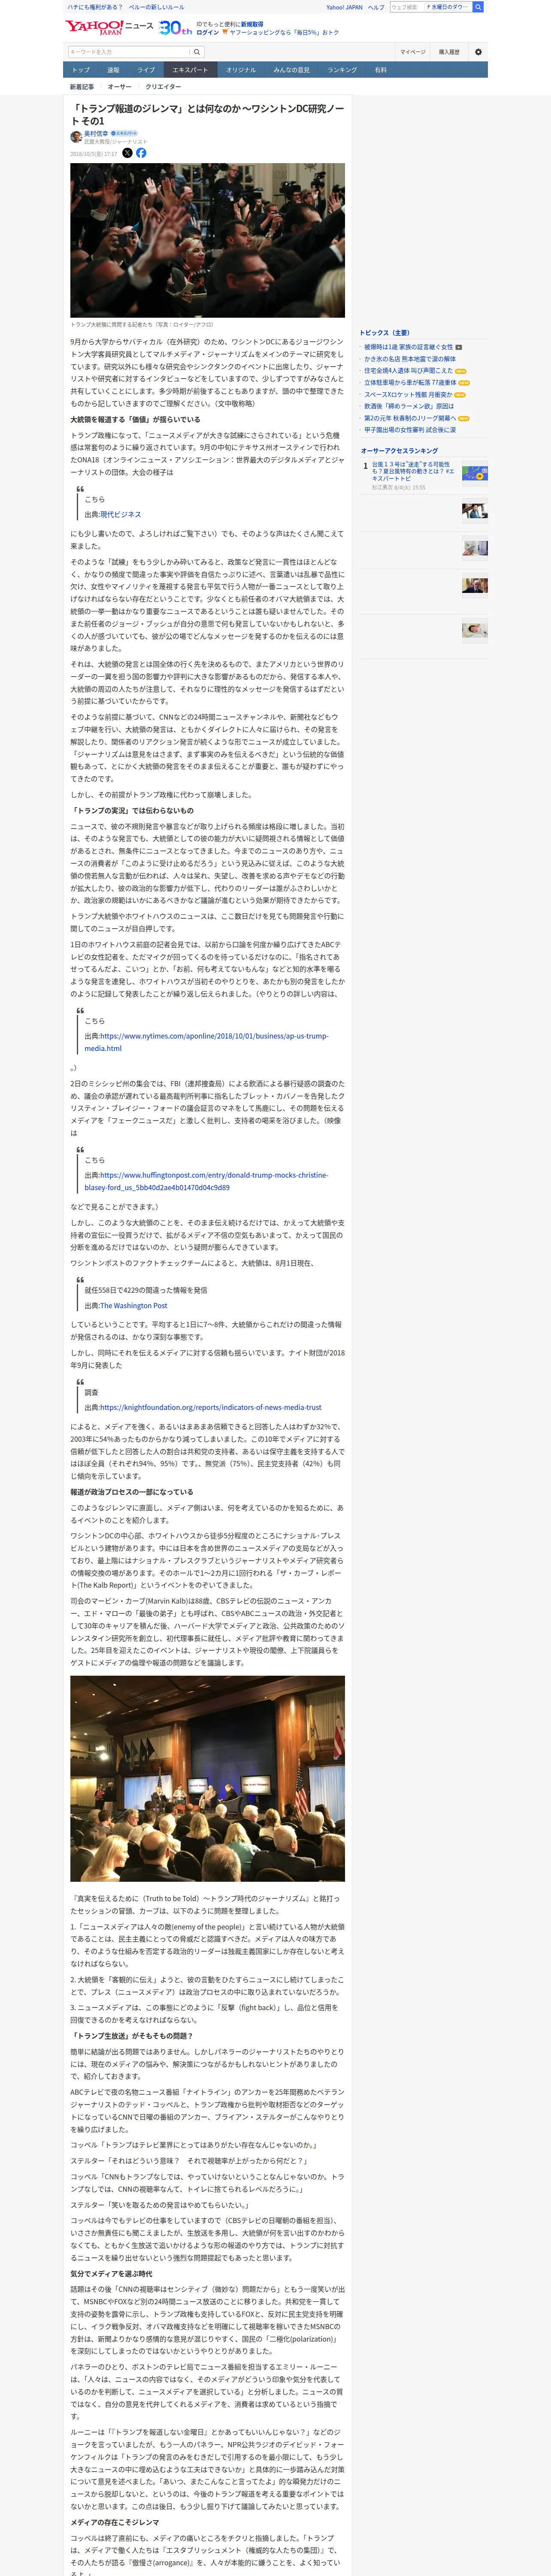Open topic スペースXロケット残骸 月衝突か
Screen dimensions: 551x2576
tap(408, 394)
